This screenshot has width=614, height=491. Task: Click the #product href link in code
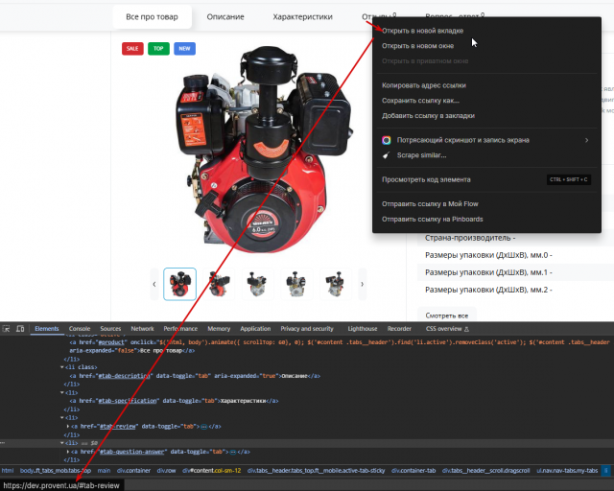pos(111,342)
